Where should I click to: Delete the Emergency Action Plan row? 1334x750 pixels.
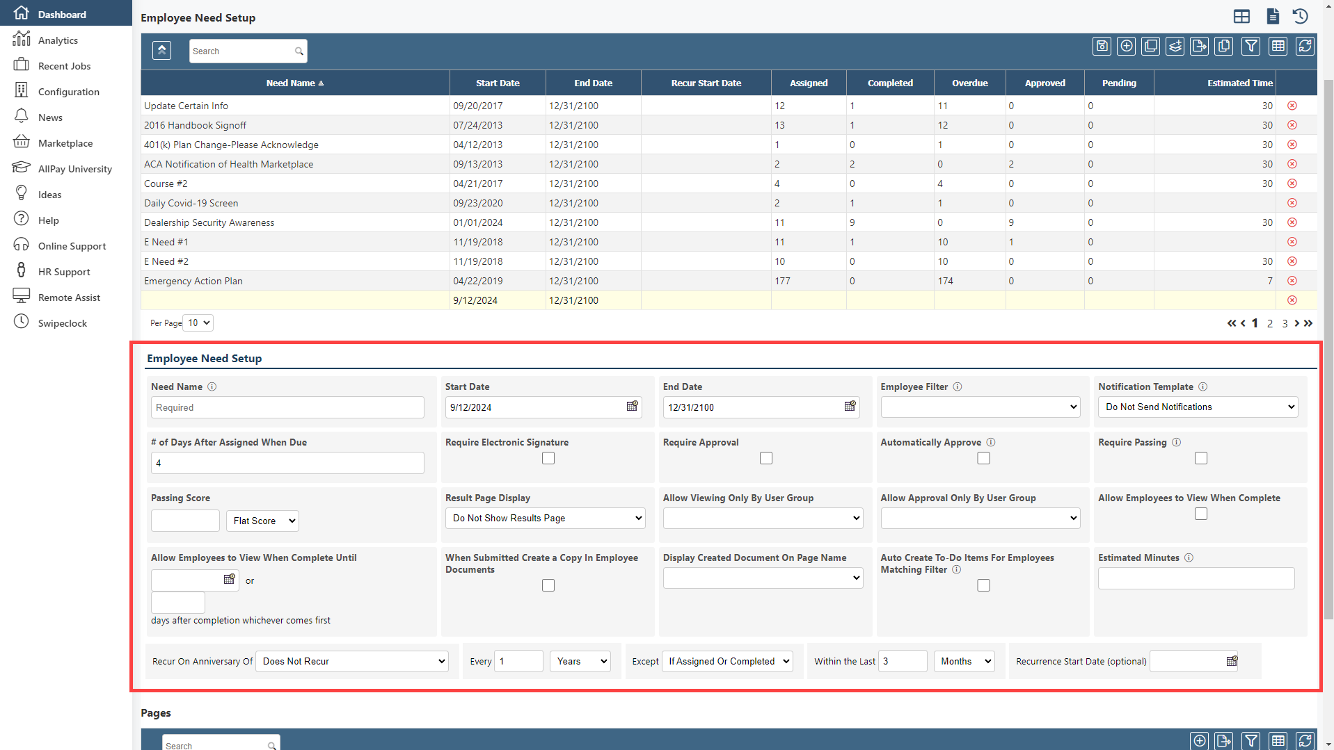coord(1292,281)
